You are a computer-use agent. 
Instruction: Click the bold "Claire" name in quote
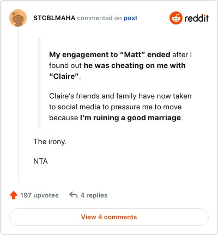[64, 76]
